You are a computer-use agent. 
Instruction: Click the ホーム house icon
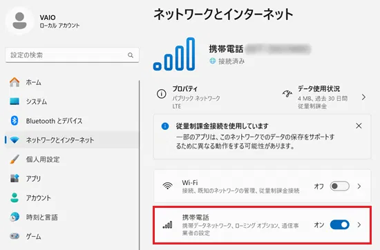[15, 82]
